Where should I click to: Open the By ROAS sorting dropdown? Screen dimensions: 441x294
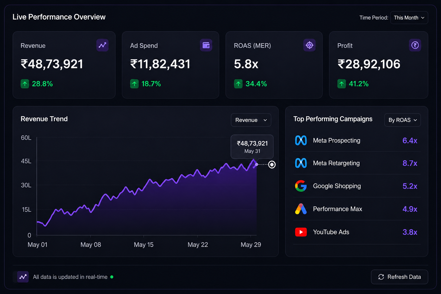(403, 120)
